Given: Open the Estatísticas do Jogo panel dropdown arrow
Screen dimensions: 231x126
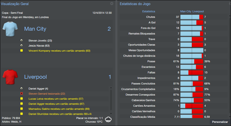Looking at the screenshot, I should [227, 4].
